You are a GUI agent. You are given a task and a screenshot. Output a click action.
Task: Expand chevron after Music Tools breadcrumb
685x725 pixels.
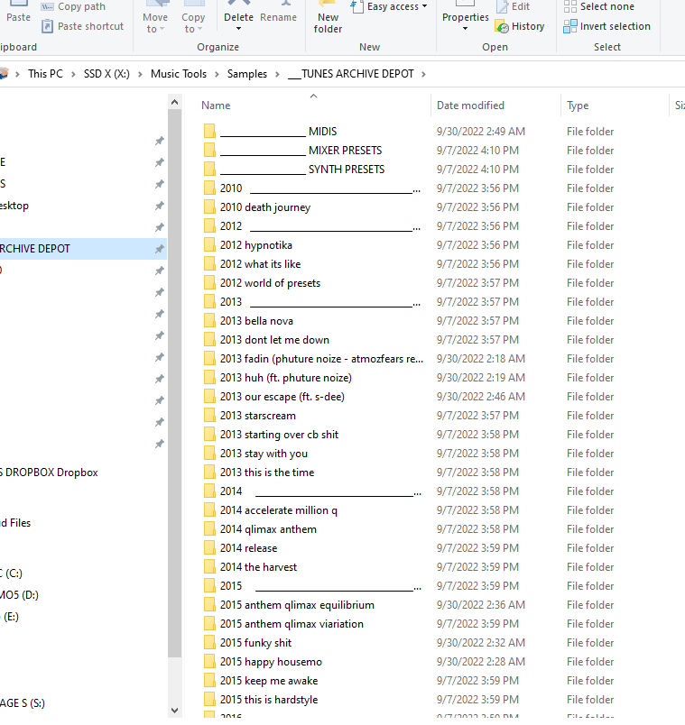217,75
